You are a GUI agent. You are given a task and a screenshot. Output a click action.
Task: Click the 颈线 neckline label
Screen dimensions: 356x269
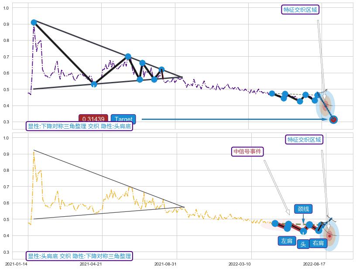303,209
